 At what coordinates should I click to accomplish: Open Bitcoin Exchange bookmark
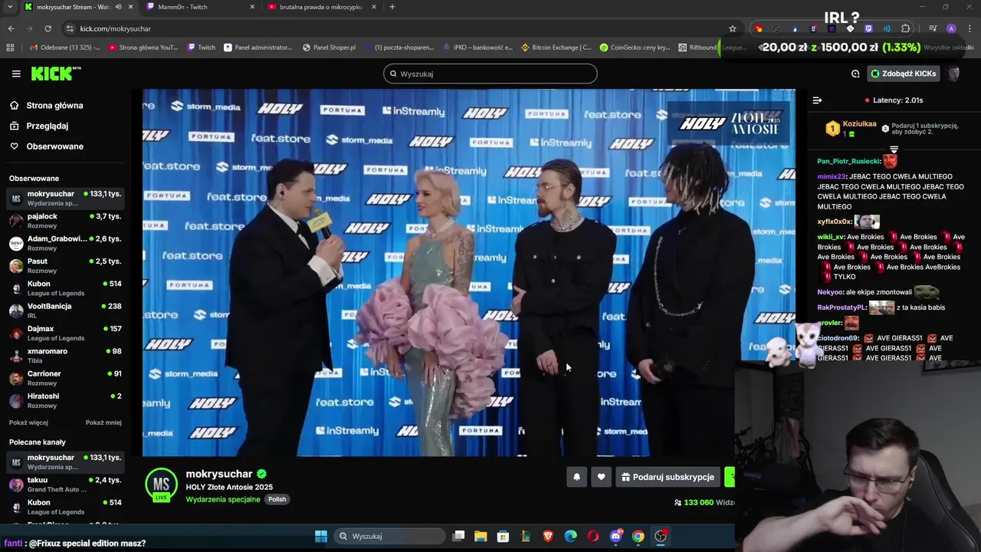pyautogui.click(x=556, y=48)
